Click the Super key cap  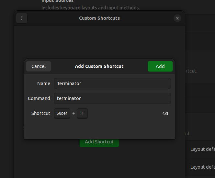coord(62,113)
